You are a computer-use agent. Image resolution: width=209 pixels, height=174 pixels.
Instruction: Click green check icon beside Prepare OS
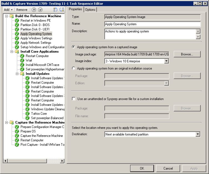point(17,131)
